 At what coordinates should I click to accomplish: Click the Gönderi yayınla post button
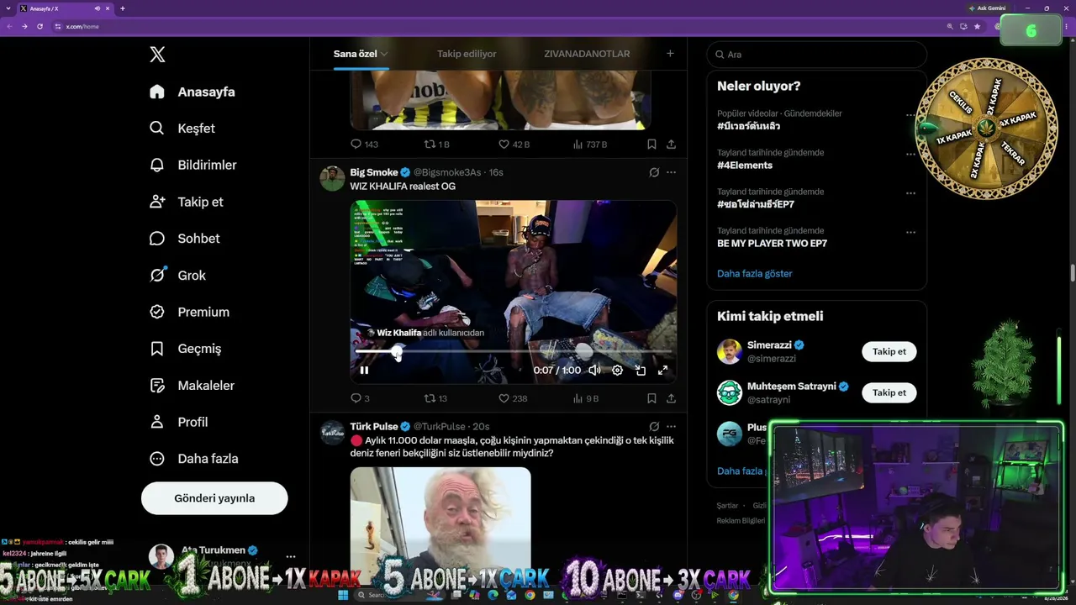[214, 498]
